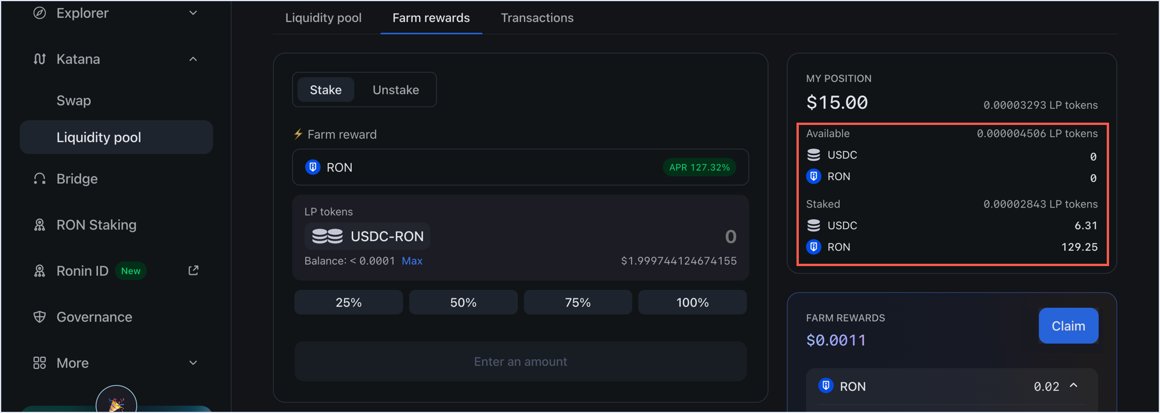
Task: Click the RON Staking person icon
Action: (39, 224)
